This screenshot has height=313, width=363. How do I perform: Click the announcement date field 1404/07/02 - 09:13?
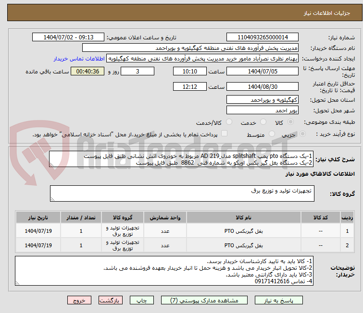click(x=68, y=37)
